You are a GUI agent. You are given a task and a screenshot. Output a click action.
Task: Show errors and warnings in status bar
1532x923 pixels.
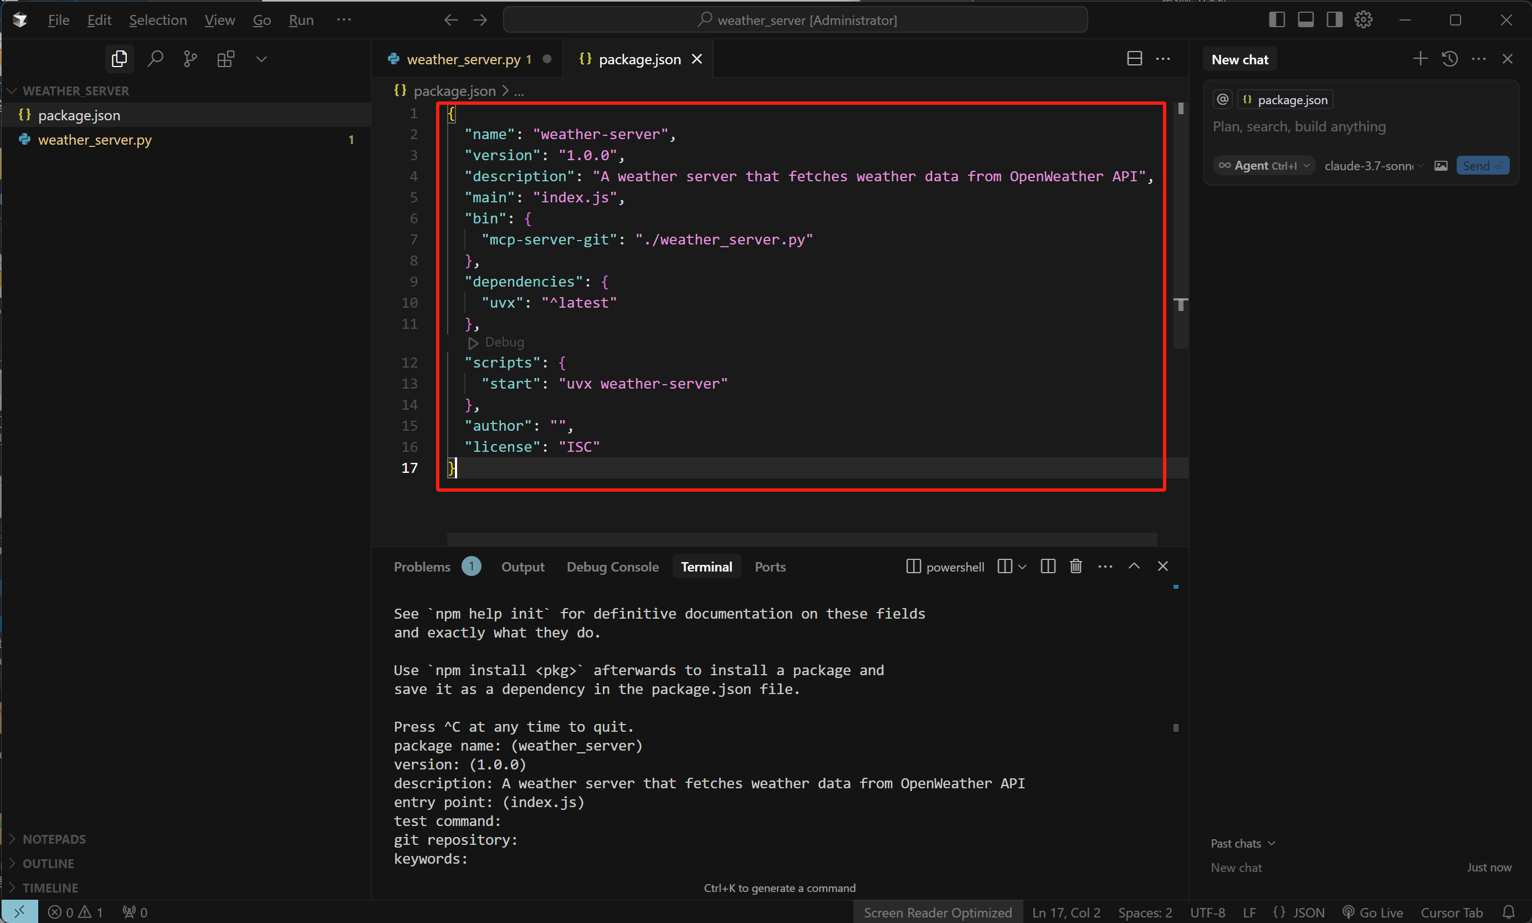click(x=75, y=912)
